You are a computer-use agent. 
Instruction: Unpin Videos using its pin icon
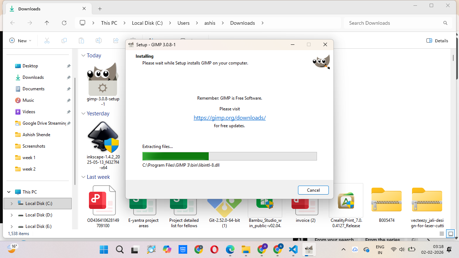tap(68, 112)
